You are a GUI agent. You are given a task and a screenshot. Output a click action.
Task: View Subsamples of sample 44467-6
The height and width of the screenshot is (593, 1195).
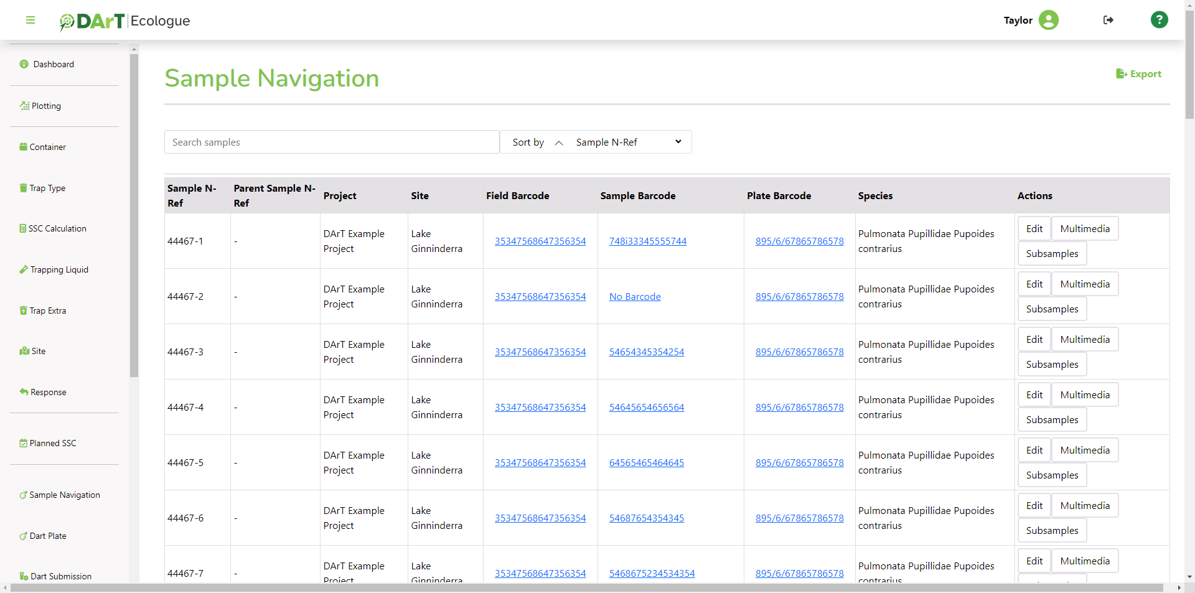(1052, 530)
